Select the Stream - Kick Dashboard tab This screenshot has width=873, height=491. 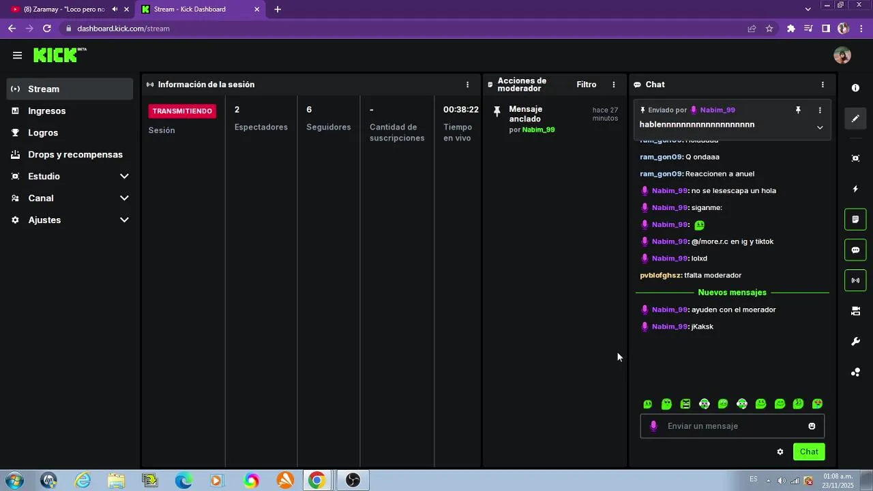[190, 10]
